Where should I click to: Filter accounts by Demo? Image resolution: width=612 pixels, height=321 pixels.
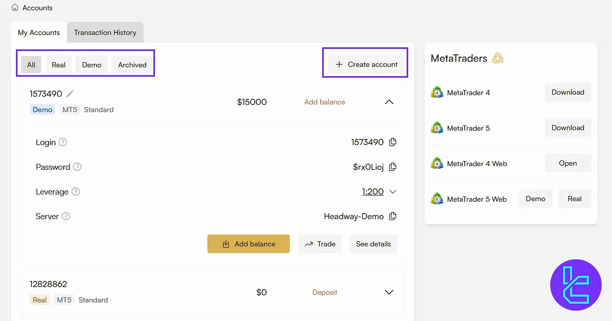point(92,65)
